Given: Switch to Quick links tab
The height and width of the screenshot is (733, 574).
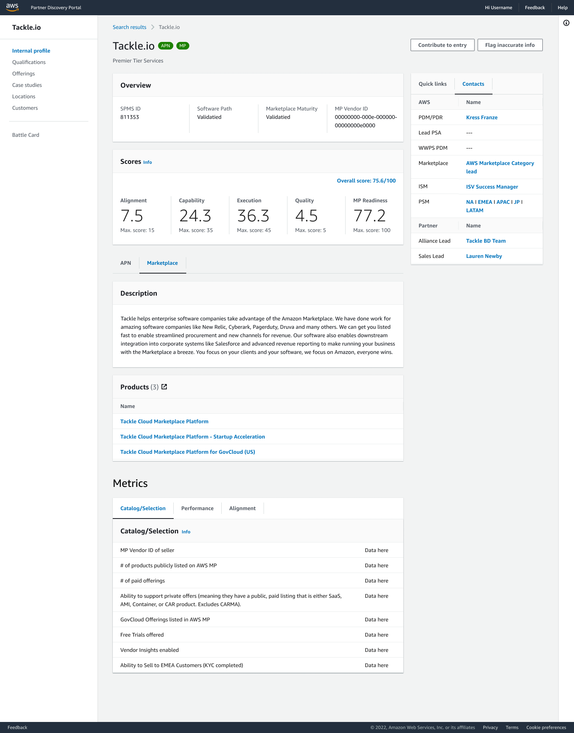Looking at the screenshot, I should pos(433,84).
